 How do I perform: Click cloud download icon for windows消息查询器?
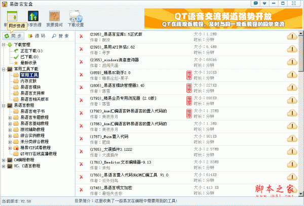[x=292, y=62]
